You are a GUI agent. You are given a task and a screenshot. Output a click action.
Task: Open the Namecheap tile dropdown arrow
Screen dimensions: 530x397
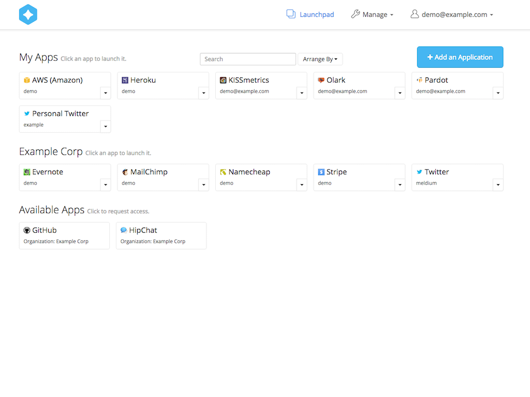coord(302,185)
